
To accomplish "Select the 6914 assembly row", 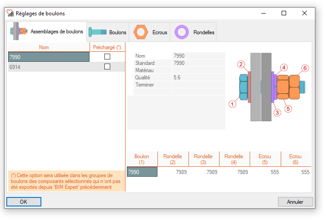I will [x=49, y=67].
